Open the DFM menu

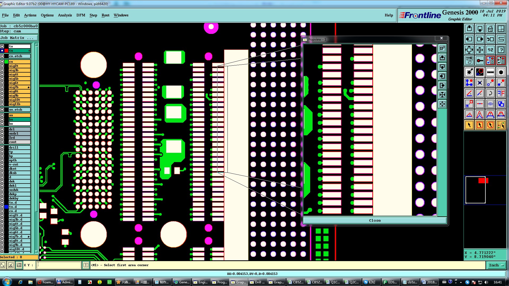[x=81, y=15]
